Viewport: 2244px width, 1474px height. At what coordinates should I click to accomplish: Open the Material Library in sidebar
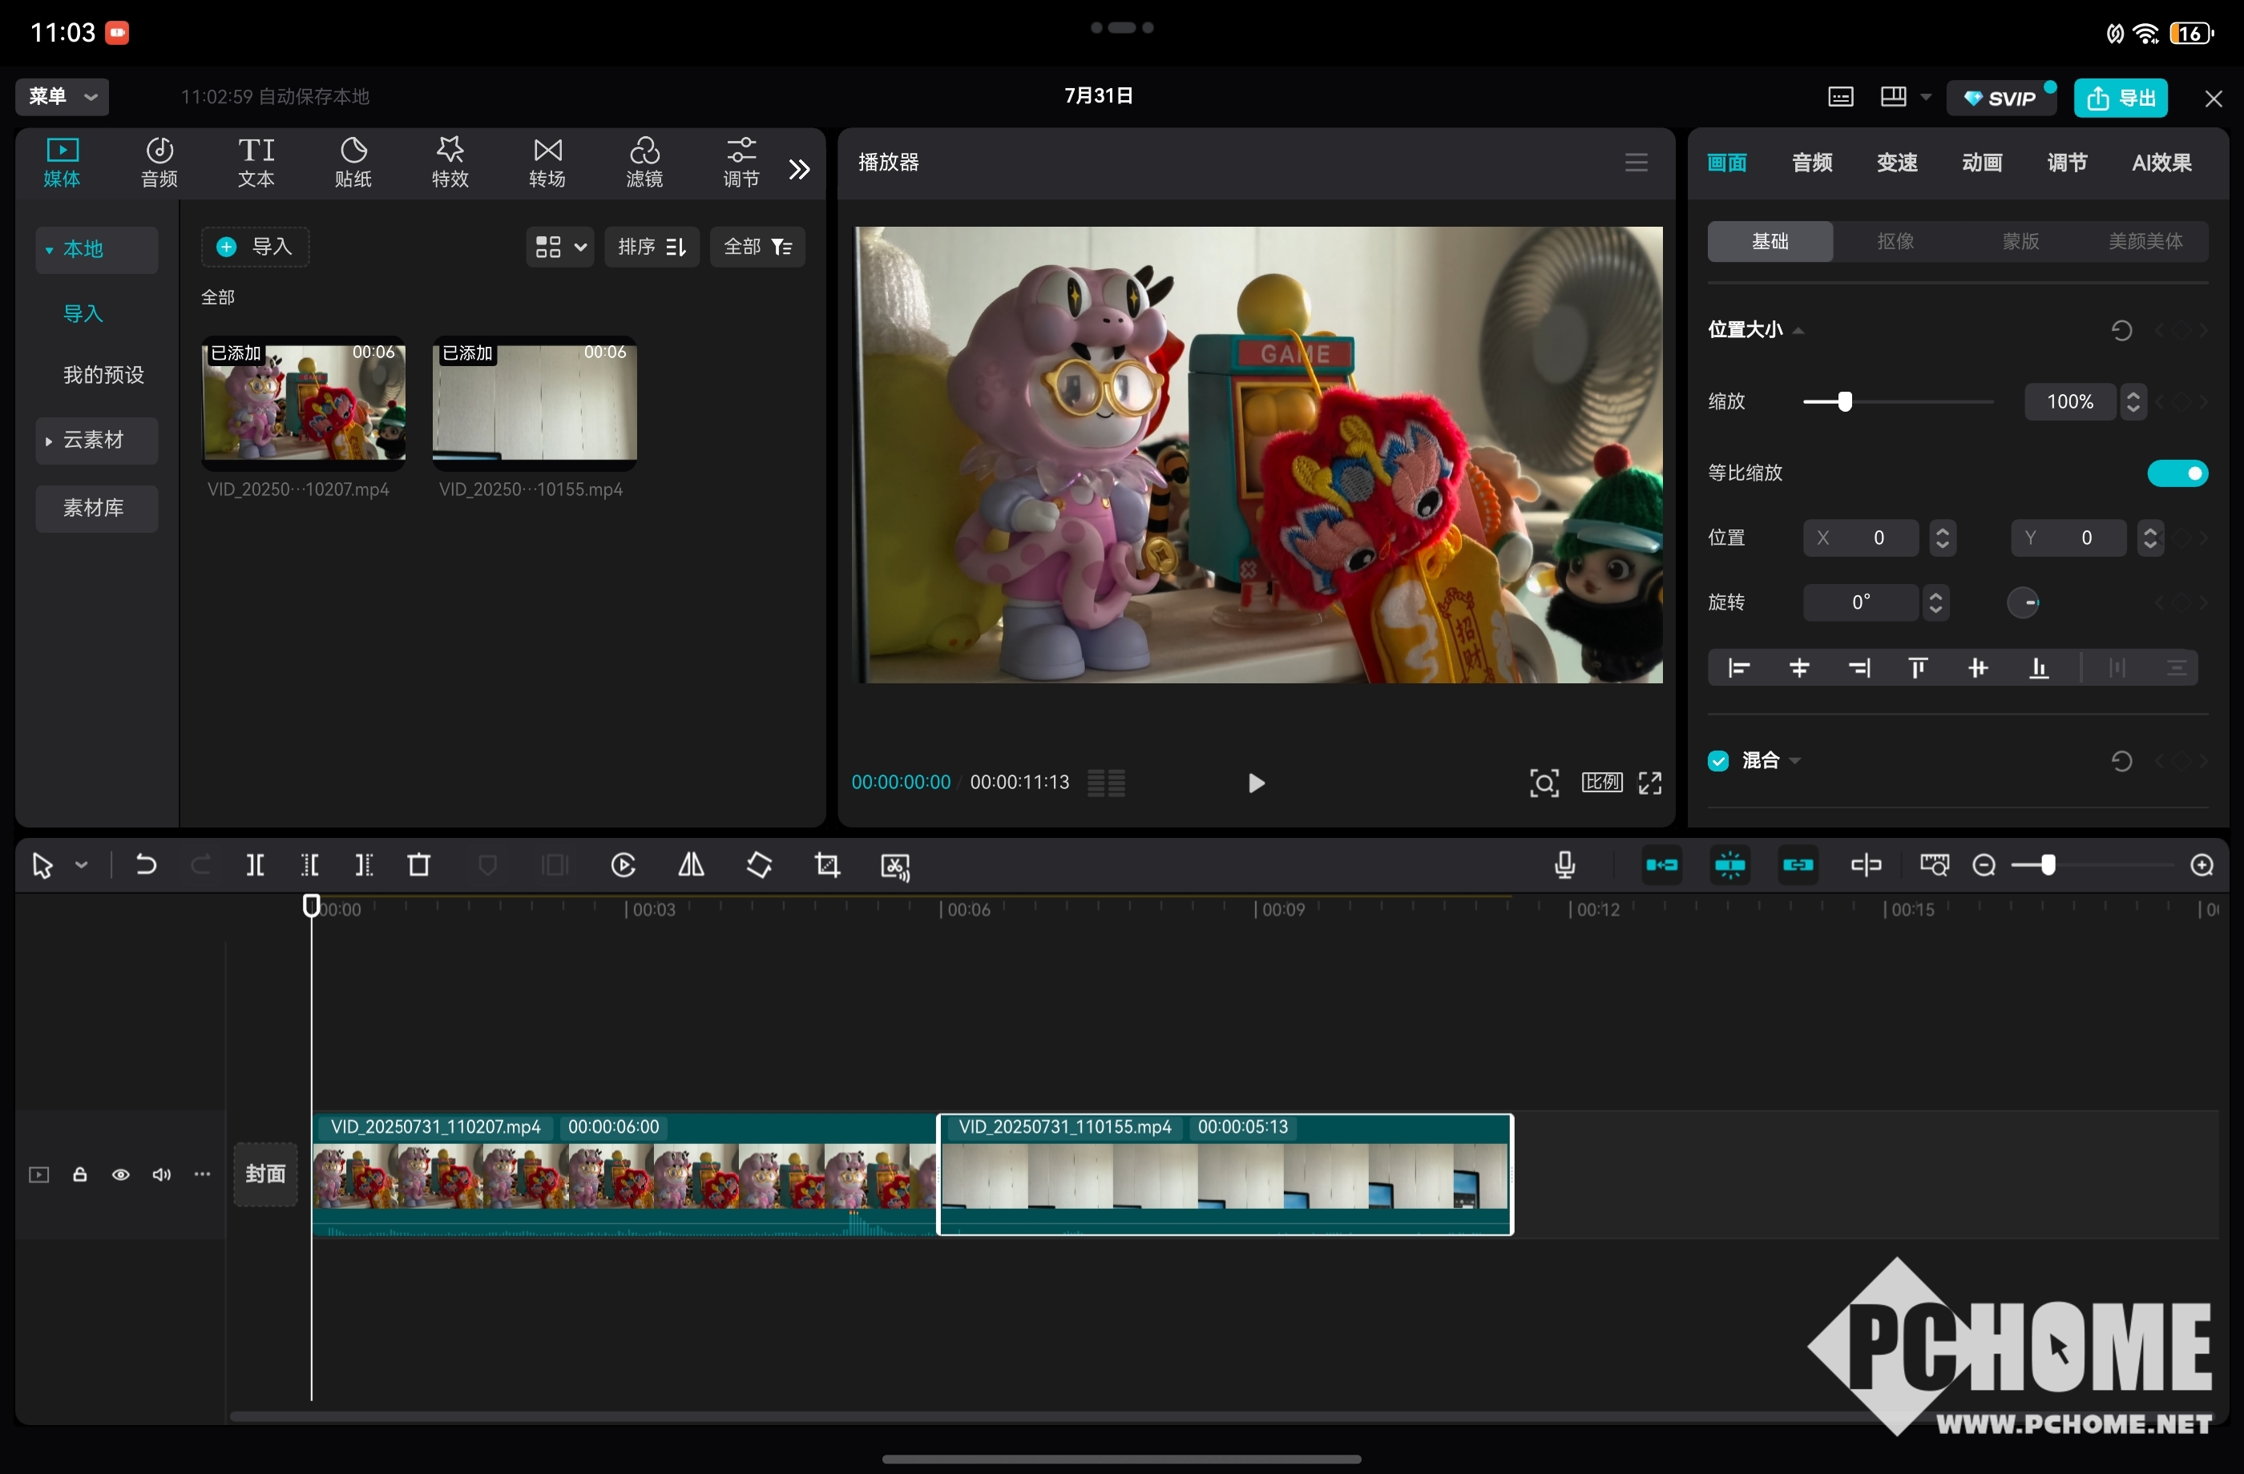(96, 509)
